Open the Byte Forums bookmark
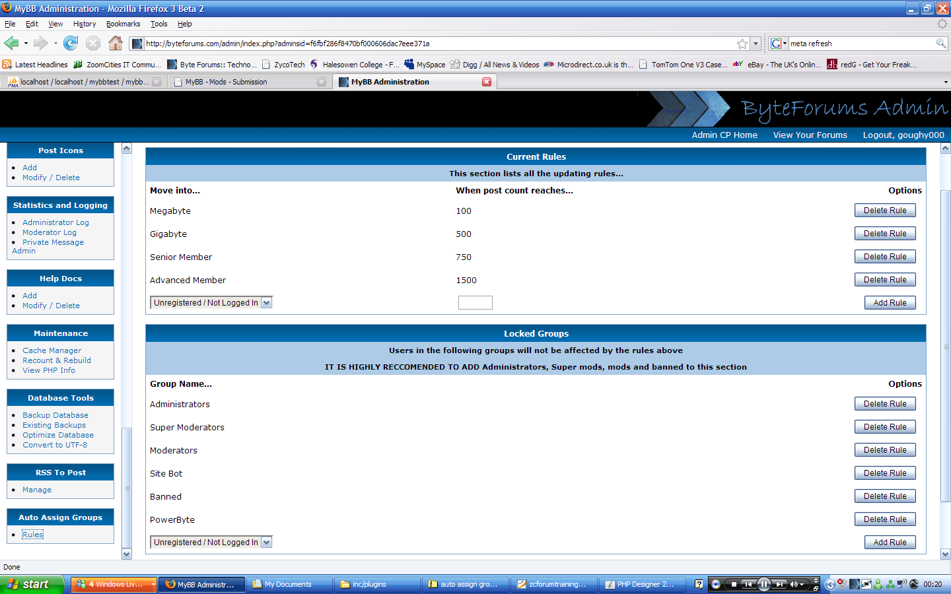 [212, 65]
